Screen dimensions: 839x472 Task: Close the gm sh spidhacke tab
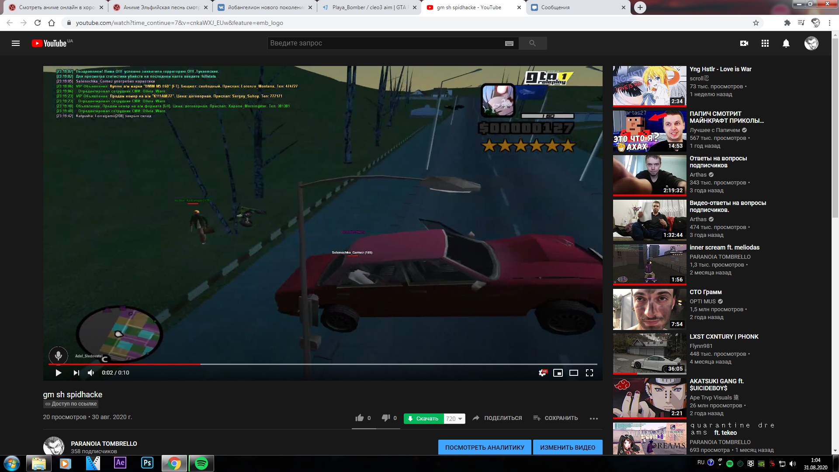click(x=519, y=7)
